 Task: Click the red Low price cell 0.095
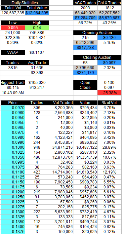pyautogui.click(x=13, y=28)
